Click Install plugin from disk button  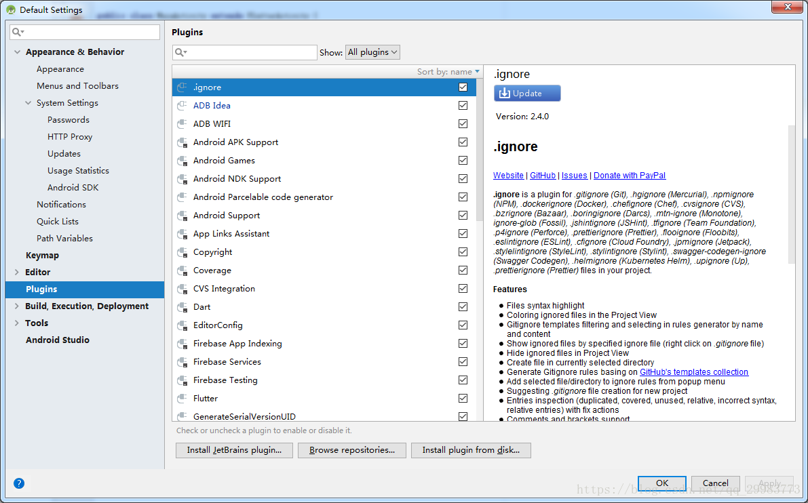(x=471, y=450)
